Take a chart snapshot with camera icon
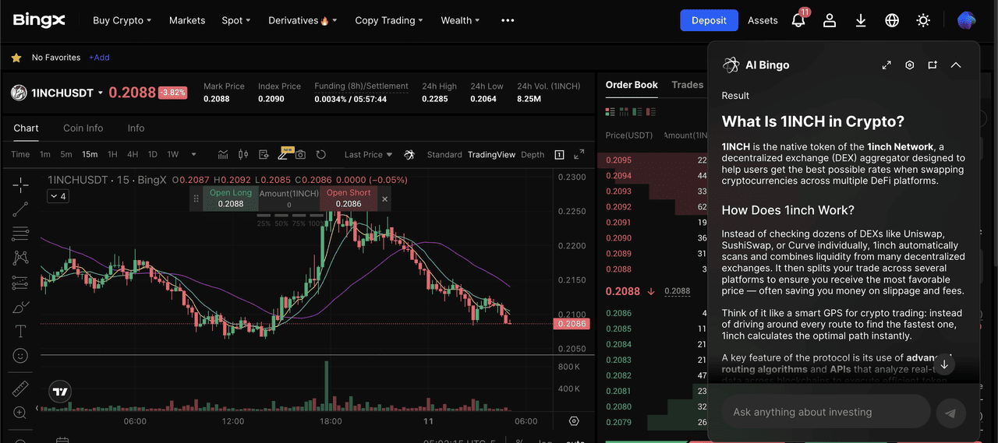The image size is (998, 443). [x=300, y=155]
